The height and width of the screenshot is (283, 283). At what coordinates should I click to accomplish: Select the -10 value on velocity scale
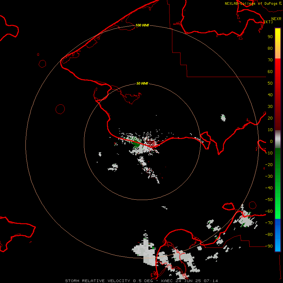pos(269,153)
